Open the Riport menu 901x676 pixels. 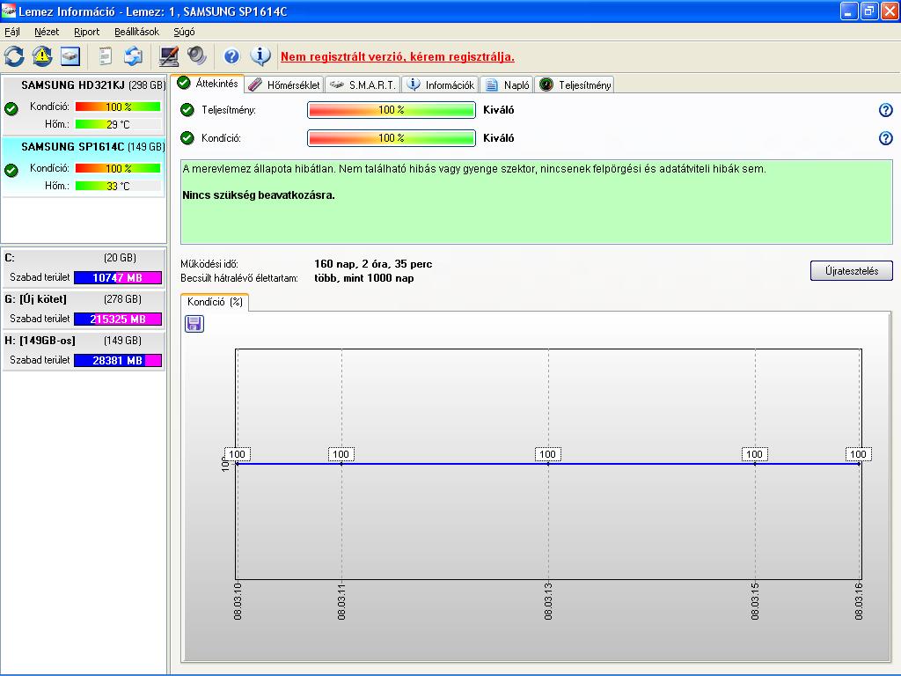(x=87, y=32)
